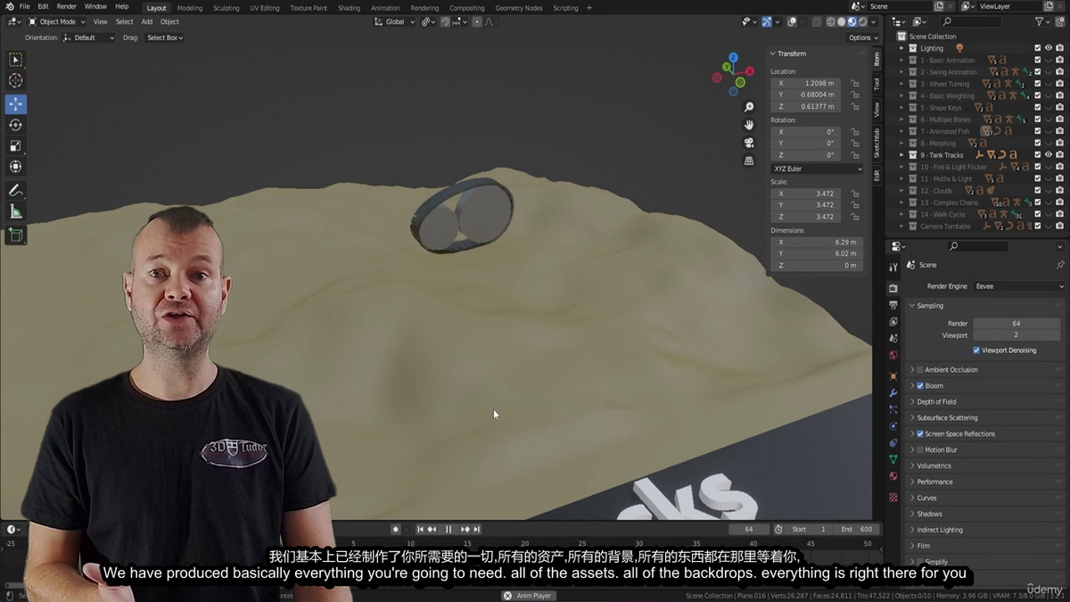Open the Orientation Default dropdown
This screenshot has height=602, width=1070.
[89, 37]
